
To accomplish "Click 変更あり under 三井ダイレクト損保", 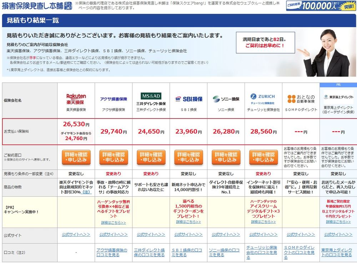I will [x=151, y=174].
